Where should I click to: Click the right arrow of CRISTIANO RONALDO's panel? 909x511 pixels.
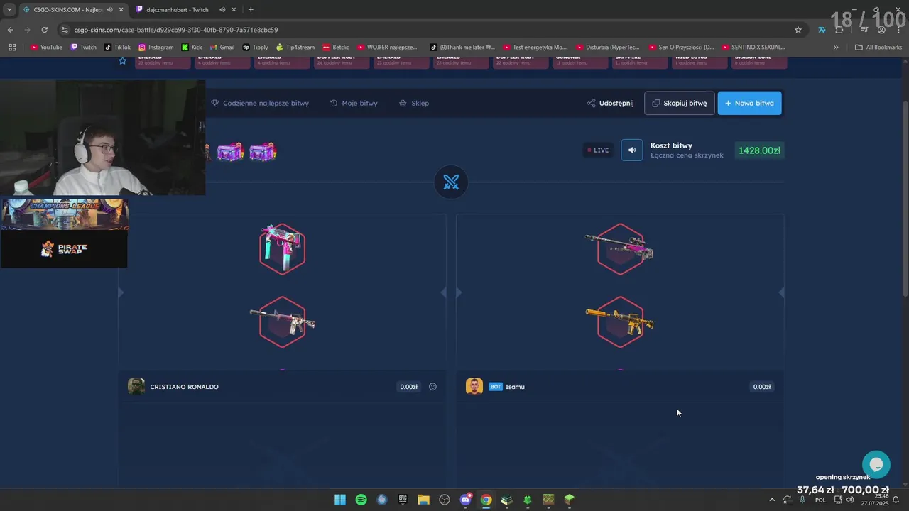[443, 292]
